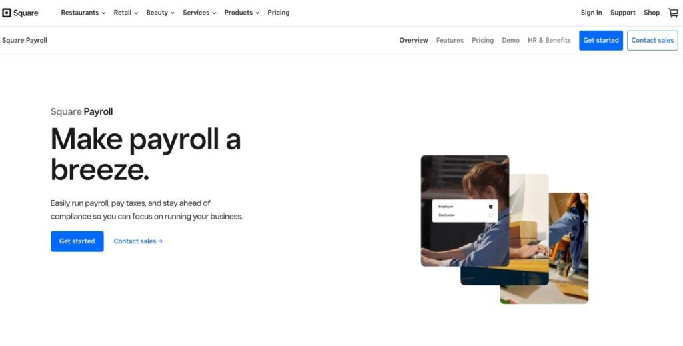Screen dimensions: 683x346
Task: Expand the Beauty dropdown menu
Action: pyautogui.click(x=160, y=13)
